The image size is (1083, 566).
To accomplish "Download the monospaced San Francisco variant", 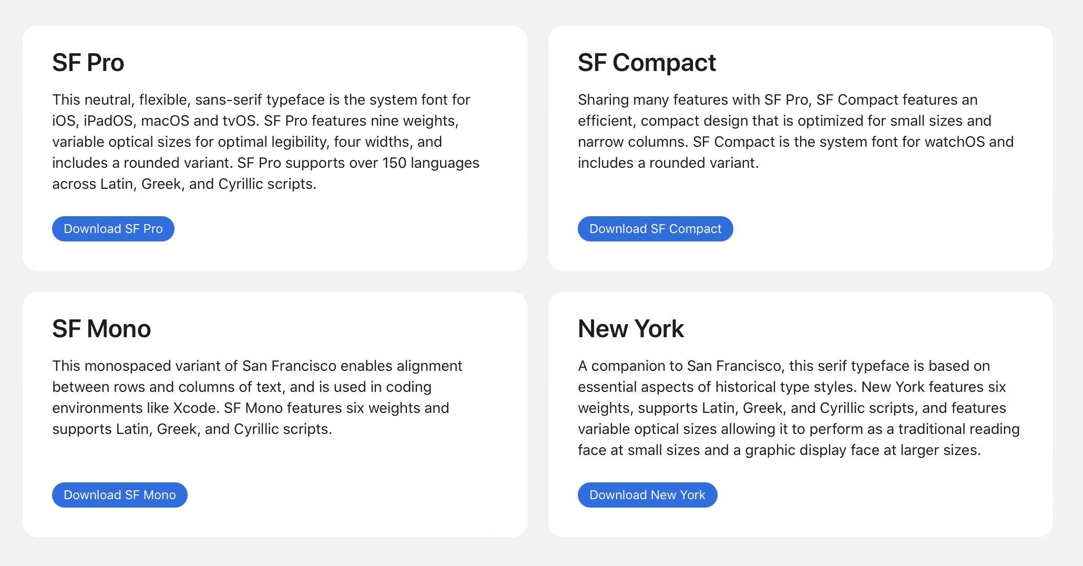I will (x=119, y=494).
